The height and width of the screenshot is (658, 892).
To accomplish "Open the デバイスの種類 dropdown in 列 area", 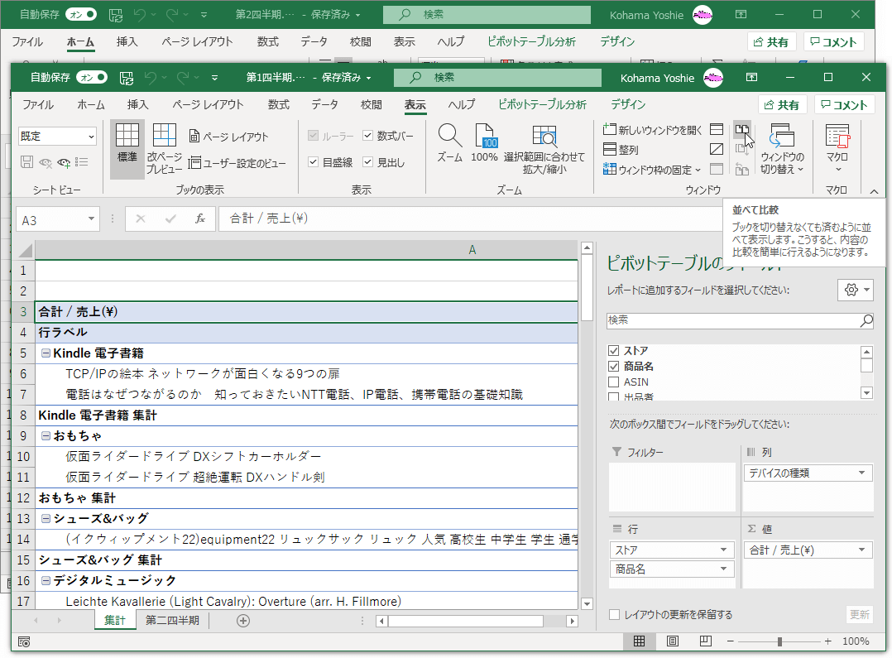I will [861, 472].
